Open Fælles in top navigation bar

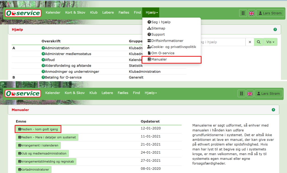point(124,12)
